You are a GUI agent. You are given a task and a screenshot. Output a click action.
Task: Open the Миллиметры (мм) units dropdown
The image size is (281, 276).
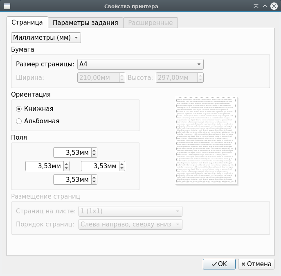coord(46,38)
